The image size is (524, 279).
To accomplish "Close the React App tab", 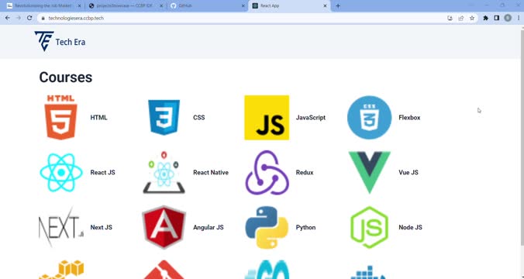I will [x=325, y=5].
